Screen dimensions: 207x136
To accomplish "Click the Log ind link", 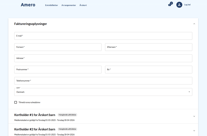I will (x=187, y=5).
